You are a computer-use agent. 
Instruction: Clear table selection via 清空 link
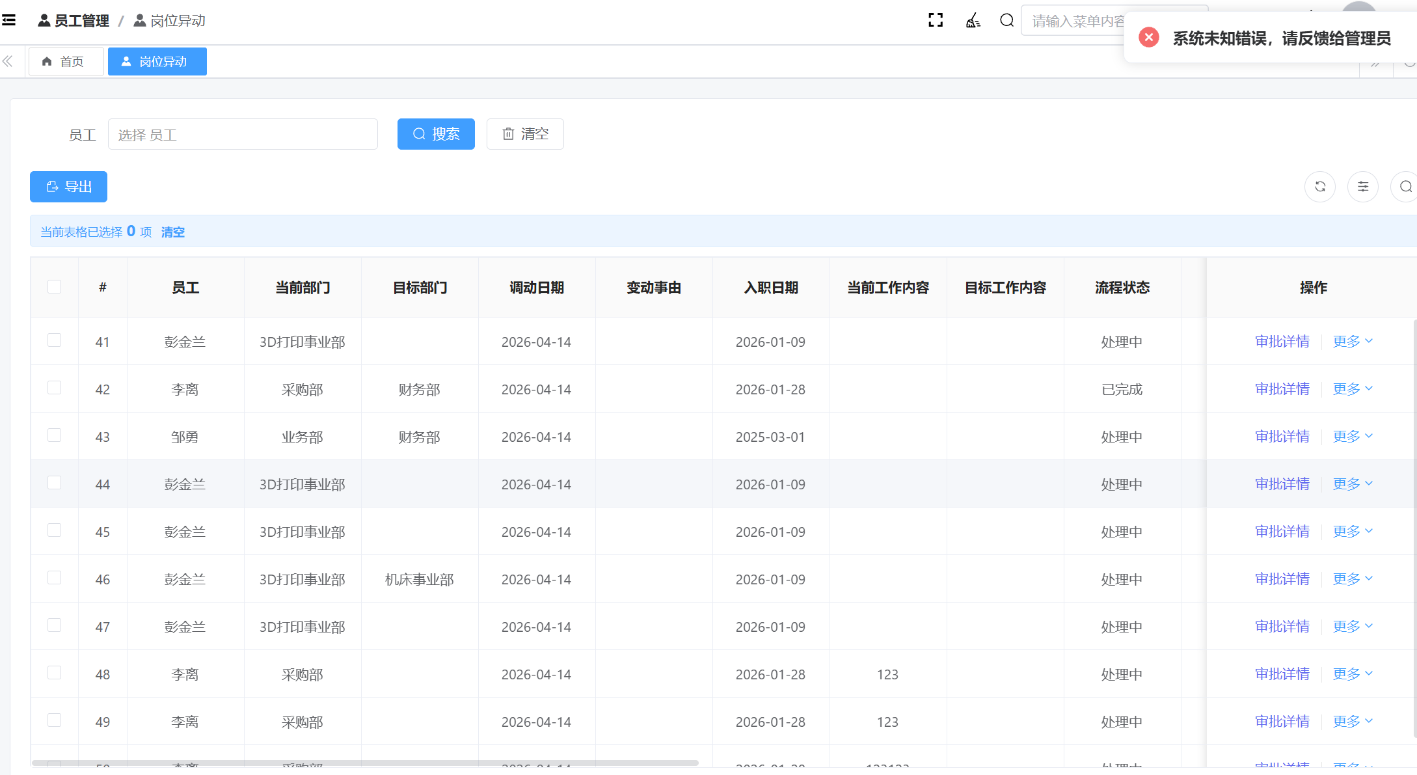pyautogui.click(x=173, y=232)
